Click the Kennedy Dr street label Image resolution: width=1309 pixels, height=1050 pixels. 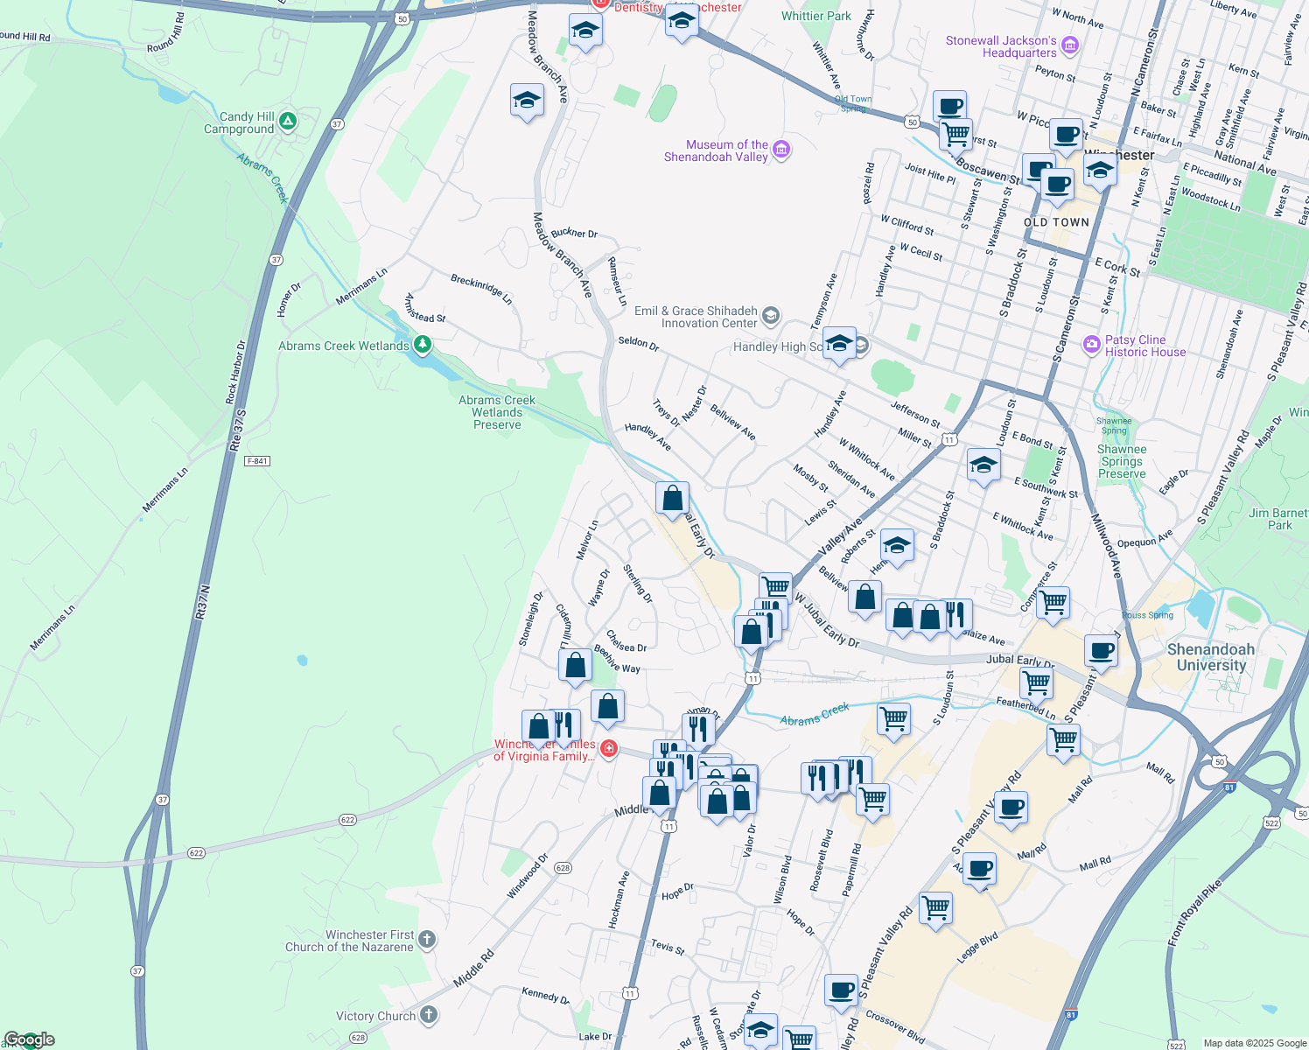545,995
